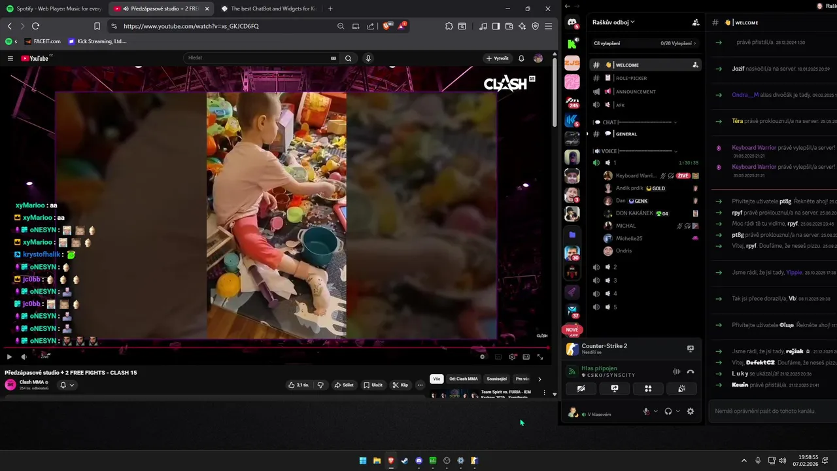
Task: Bookmark this page in the address bar
Action: pyautogui.click(x=97, y=26)
